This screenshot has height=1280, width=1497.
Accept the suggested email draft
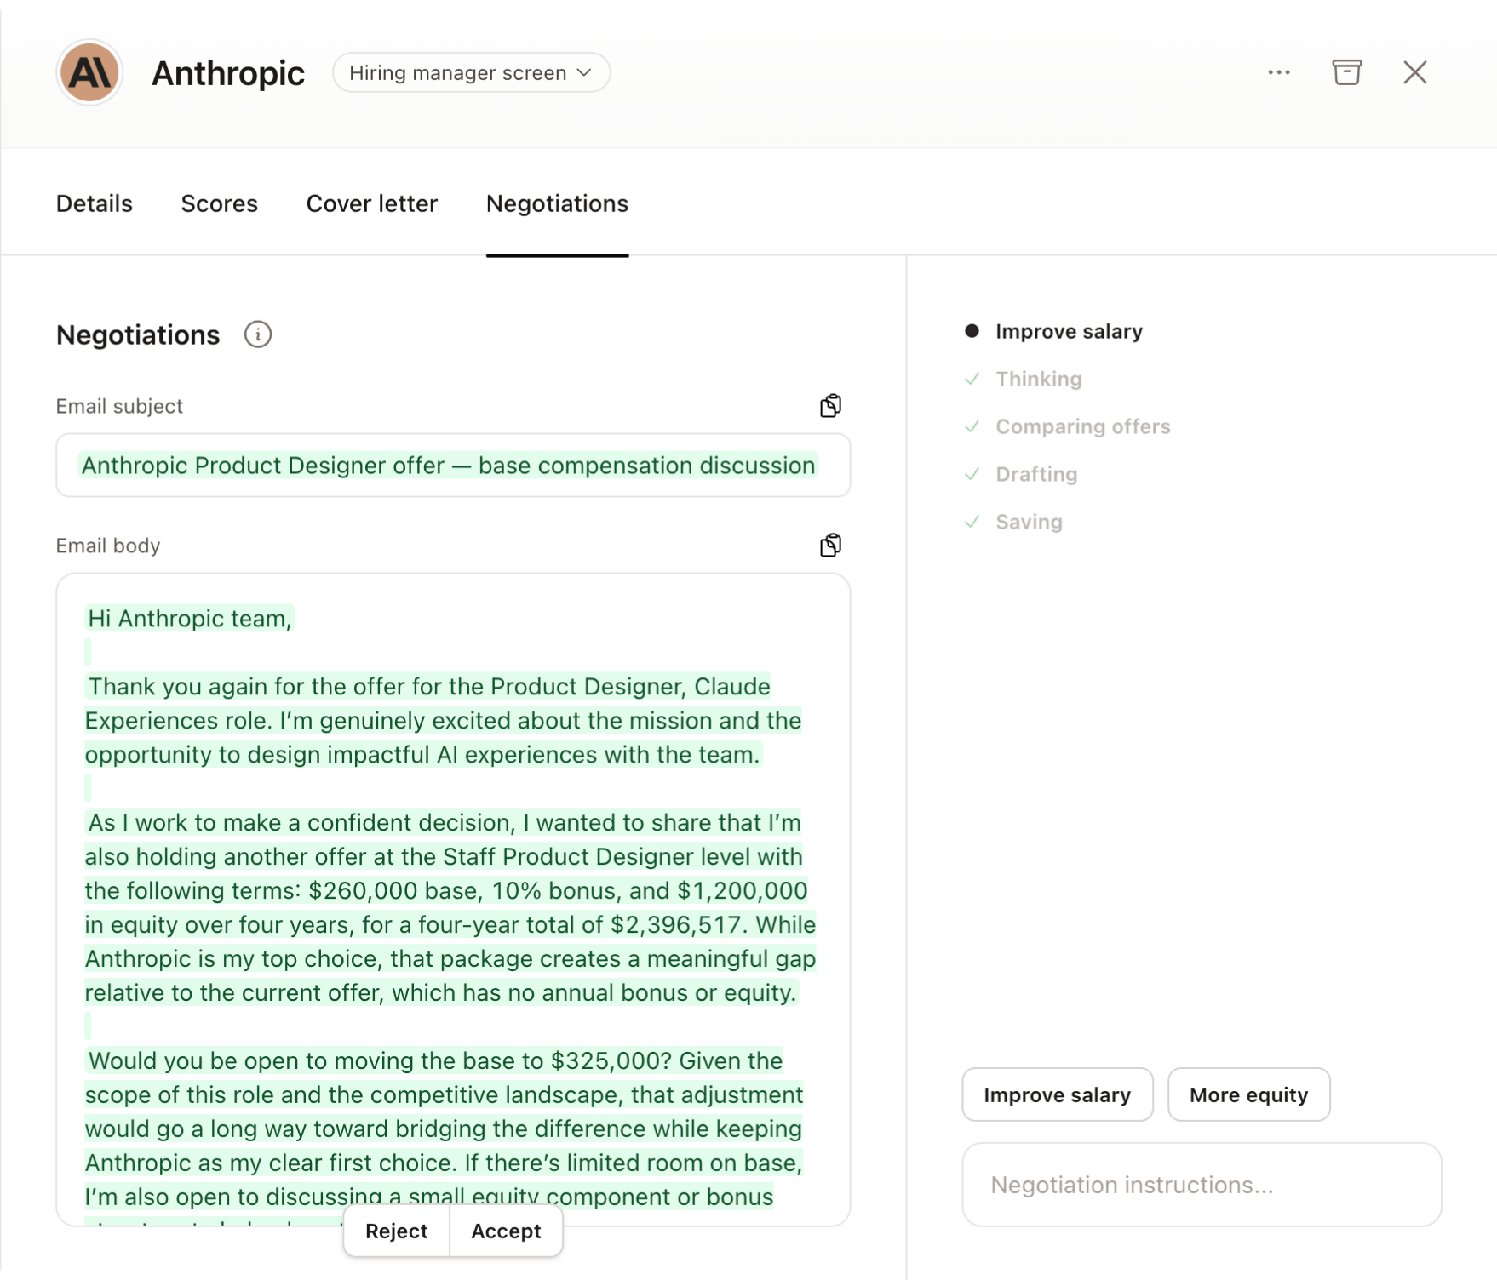[506, 1231]
